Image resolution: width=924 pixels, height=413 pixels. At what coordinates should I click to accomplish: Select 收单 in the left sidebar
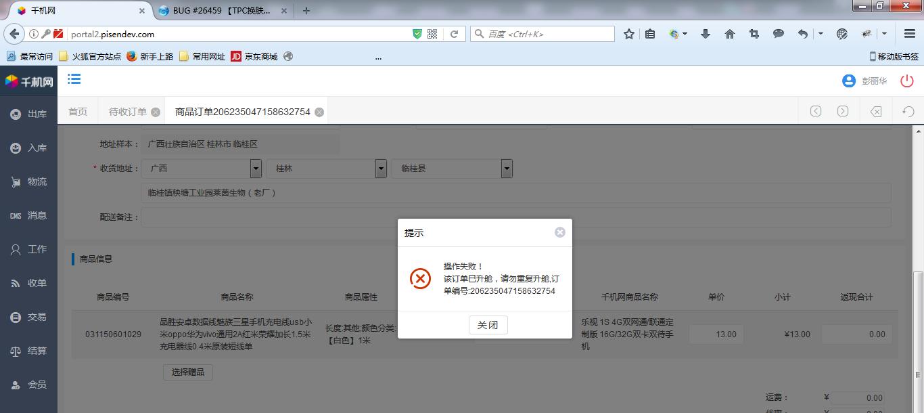(x=29, y=284)
